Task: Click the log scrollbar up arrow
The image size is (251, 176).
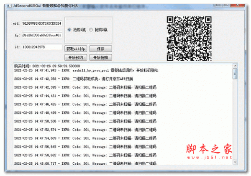Action: click(235, 66)
